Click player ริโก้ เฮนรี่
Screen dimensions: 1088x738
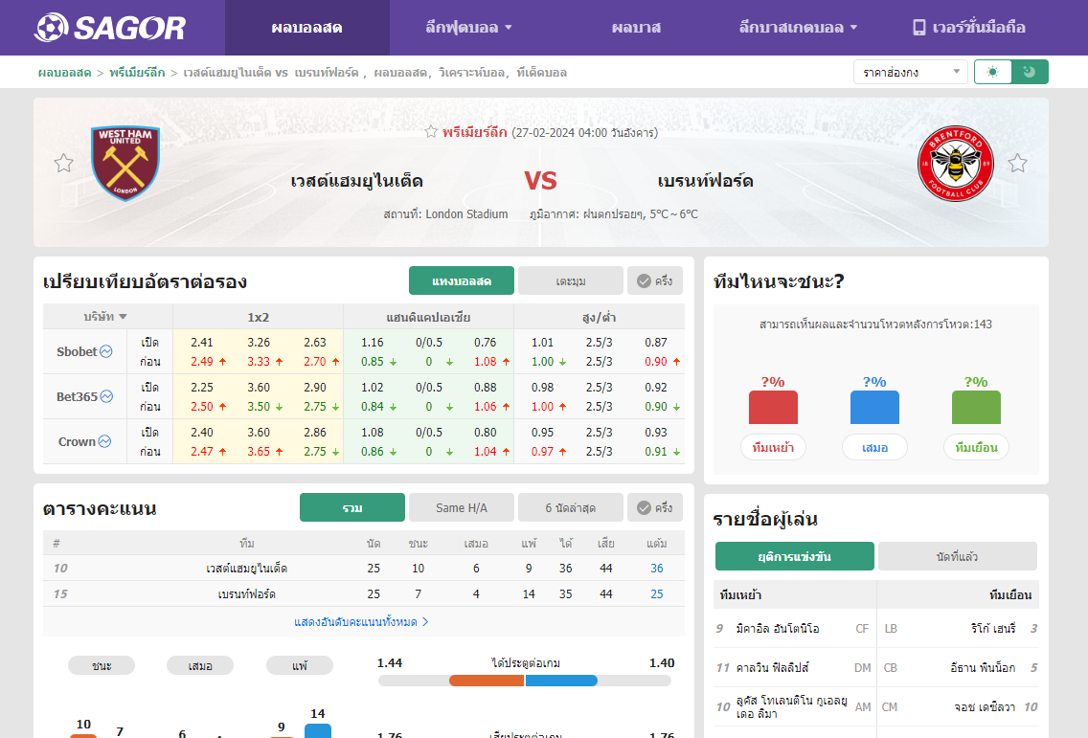[x=993, y=629]
